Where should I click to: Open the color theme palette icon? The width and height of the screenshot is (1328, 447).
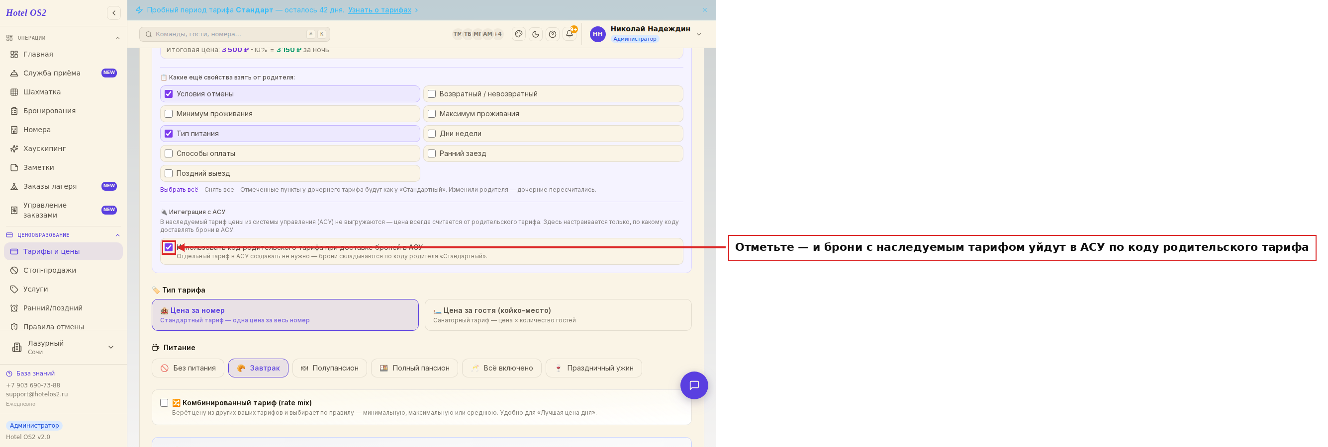[519, 34]
